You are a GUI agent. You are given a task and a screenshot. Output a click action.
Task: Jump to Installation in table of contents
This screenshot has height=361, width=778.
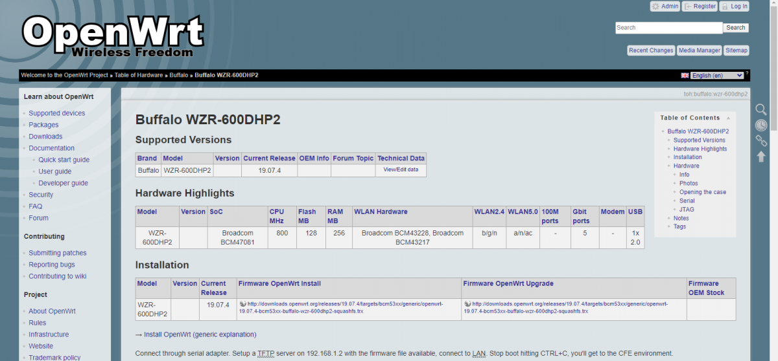click(688, 157)
